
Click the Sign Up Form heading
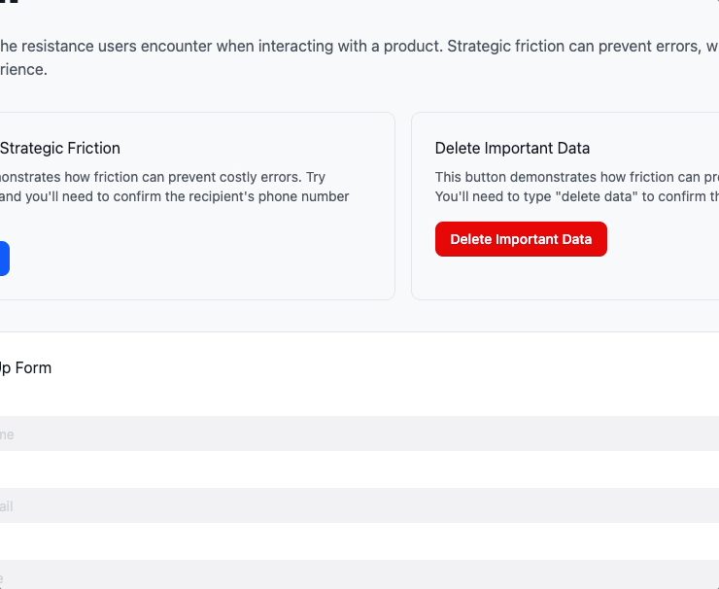(x=26, y=367)
